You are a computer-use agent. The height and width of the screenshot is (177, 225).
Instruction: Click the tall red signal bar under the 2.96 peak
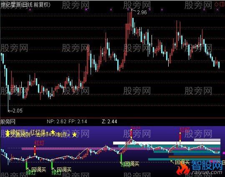(131, 134)
